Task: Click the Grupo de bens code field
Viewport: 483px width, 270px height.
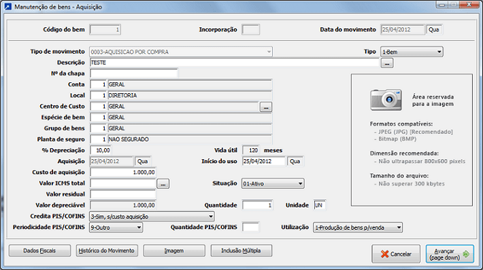Action: tap(98, 129)
